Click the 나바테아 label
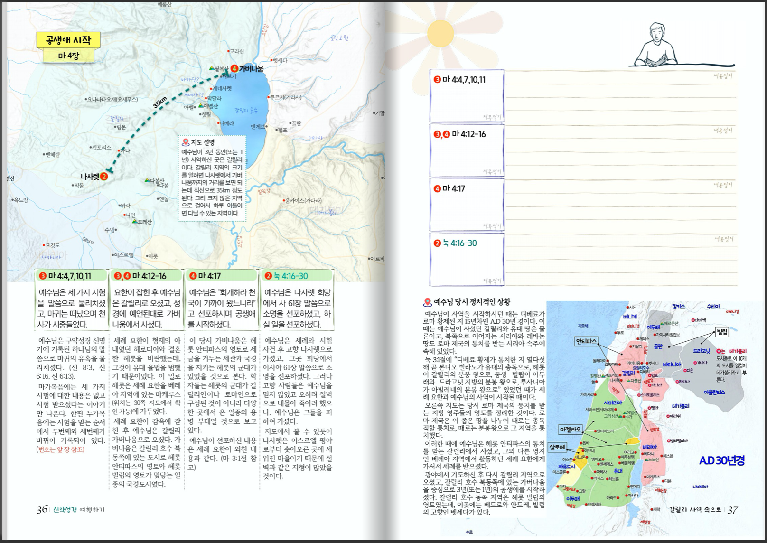 (700, 487)
